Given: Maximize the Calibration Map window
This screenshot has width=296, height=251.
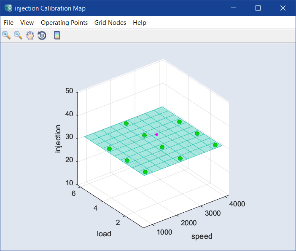Looking at the screenshot, I should [258, 8].
